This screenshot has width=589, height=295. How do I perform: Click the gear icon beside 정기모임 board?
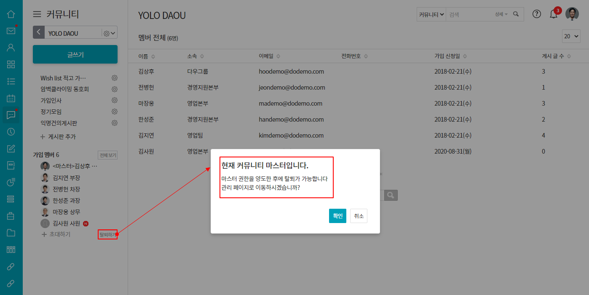(114, 112)
